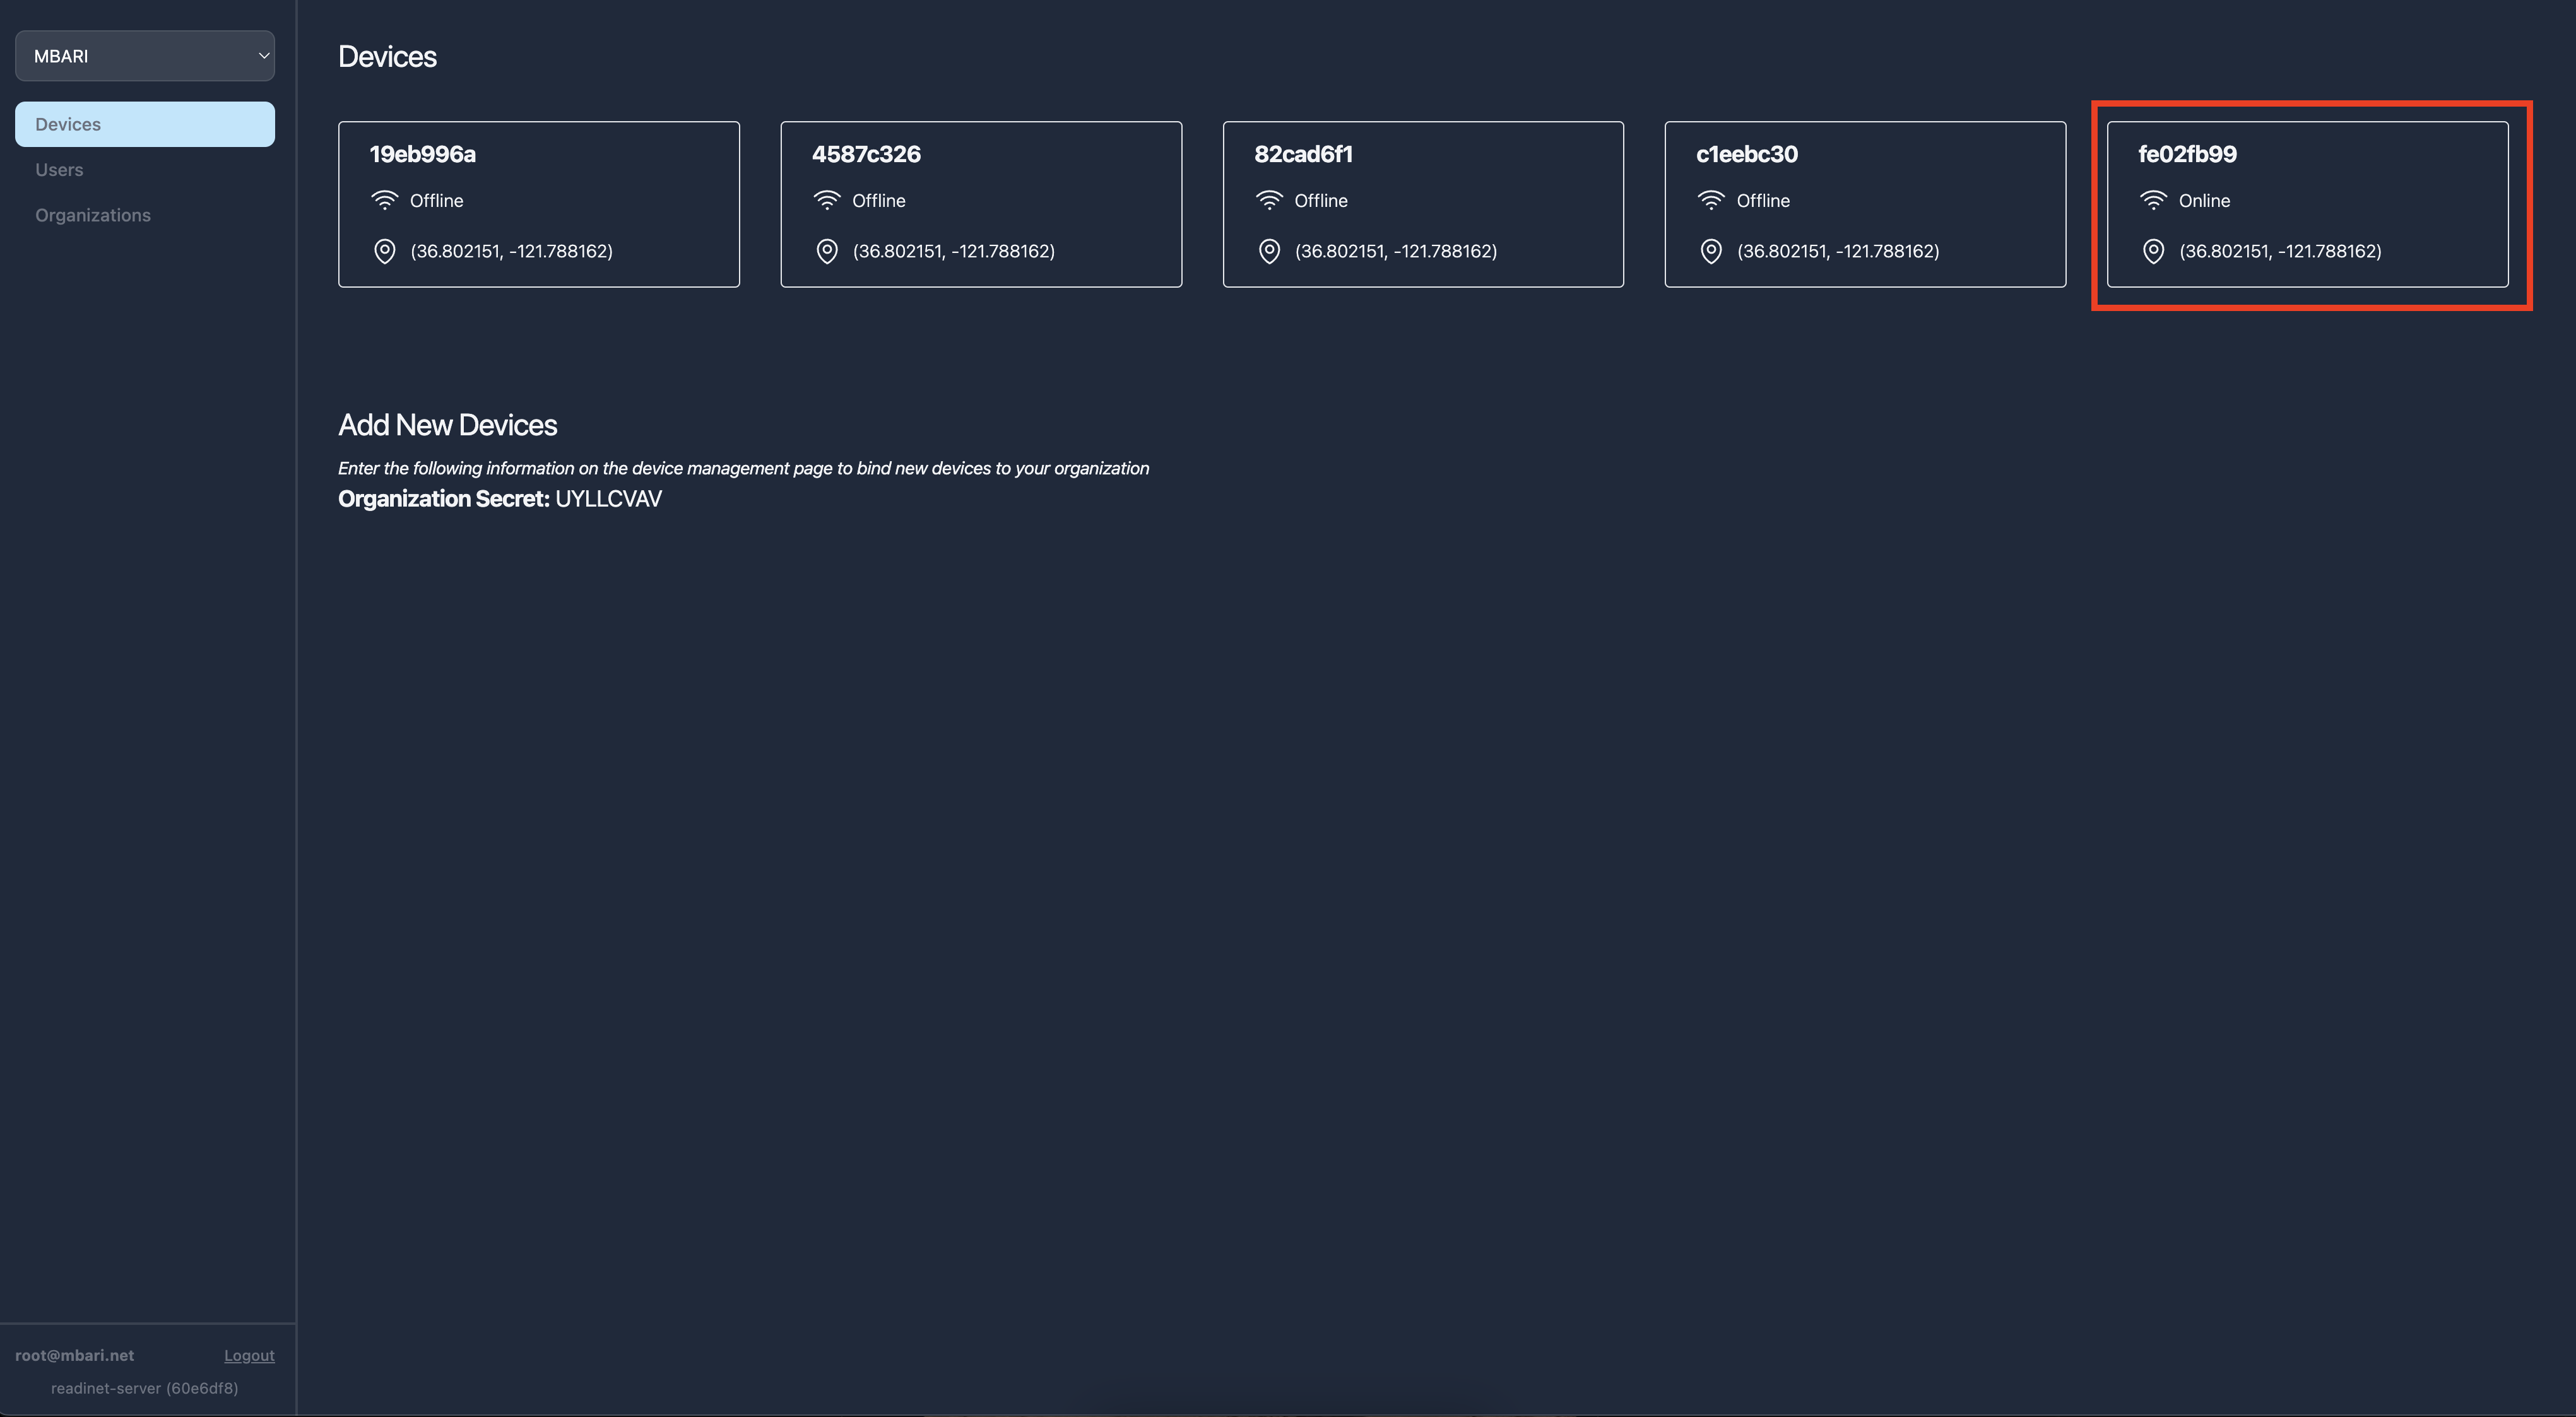The image size is (2576, 1417).
Task: Navigate to the Organizations section
Action: click(93, 215)
